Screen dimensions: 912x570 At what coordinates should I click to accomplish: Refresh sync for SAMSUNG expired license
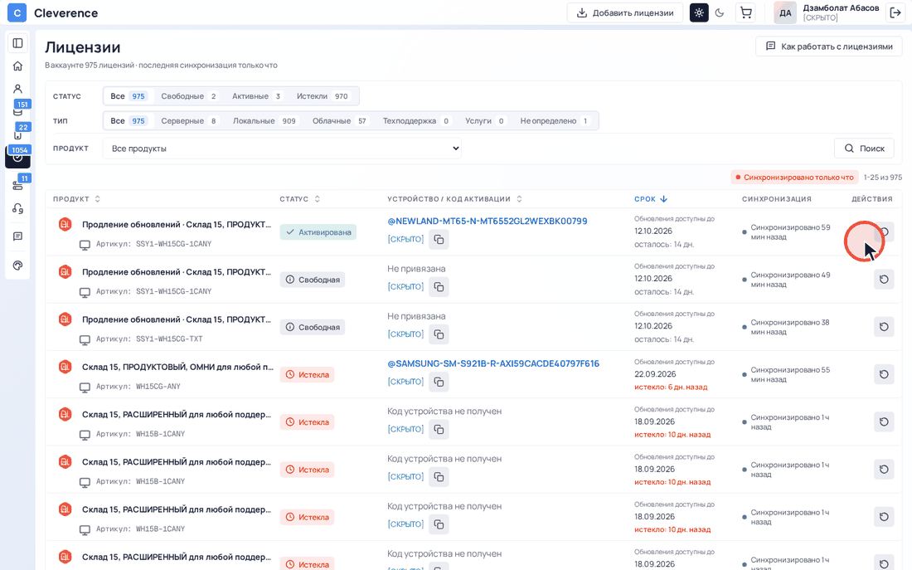(884, 374)
